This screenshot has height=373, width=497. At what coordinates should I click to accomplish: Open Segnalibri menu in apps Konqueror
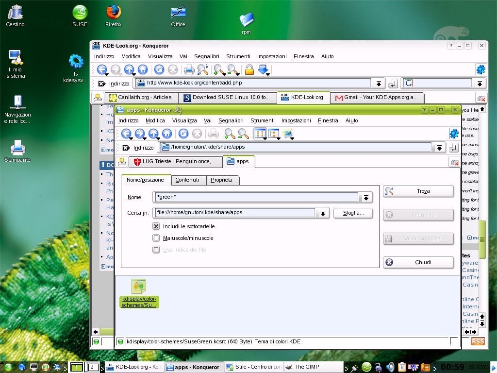tap(231, 120)
